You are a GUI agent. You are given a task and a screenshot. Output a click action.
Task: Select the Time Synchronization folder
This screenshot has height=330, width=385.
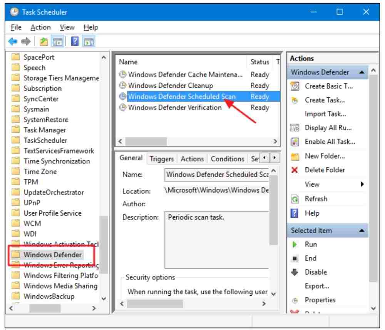point(57,161)
